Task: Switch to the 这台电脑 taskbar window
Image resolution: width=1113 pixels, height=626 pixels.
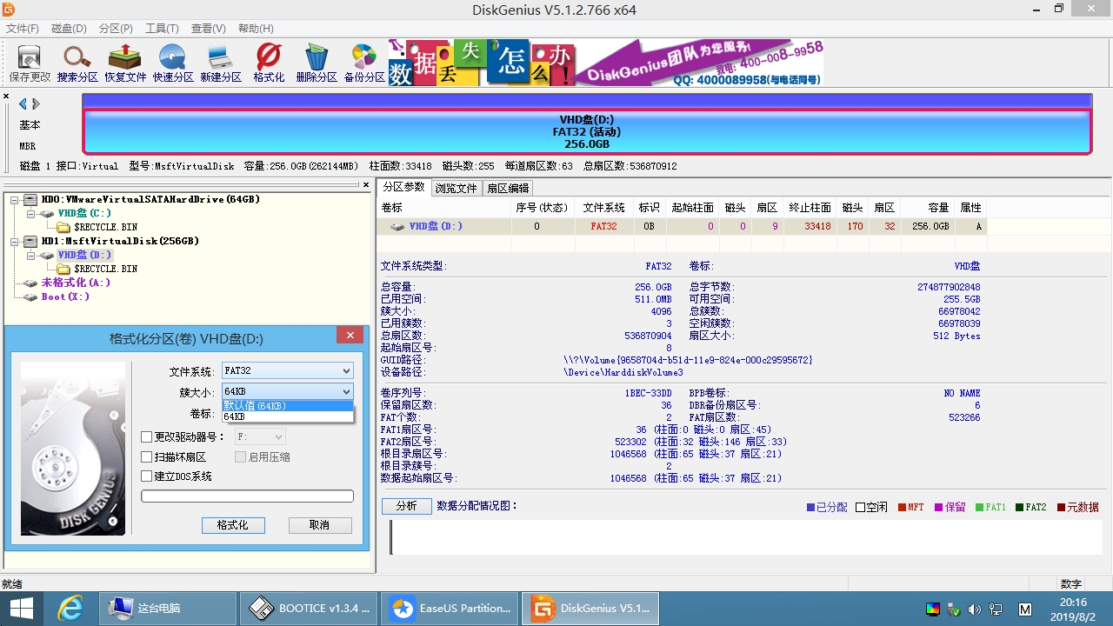Action: coord(166,609)
